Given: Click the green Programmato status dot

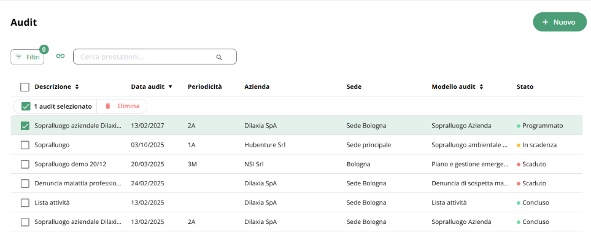Looking at the screenshot, I should click(x=519, y=126).
